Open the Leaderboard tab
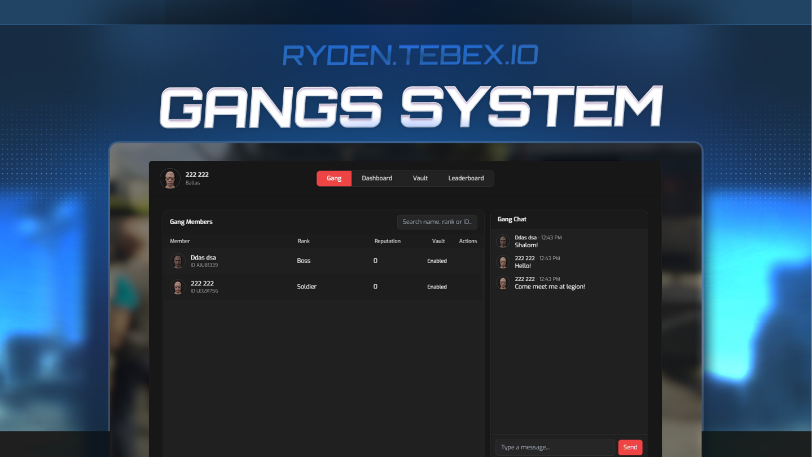This screenshot has height=457, width=812. (466, 178)
